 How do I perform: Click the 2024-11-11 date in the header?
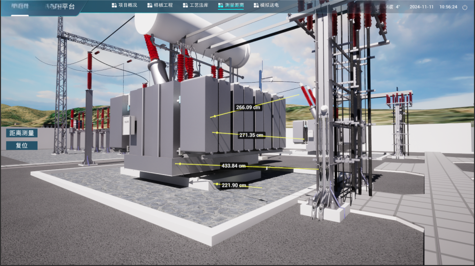coord(420,7)
